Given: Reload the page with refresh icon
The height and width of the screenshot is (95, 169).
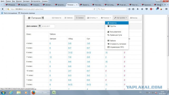Looking at the screenshot, I should click(95, 9).
